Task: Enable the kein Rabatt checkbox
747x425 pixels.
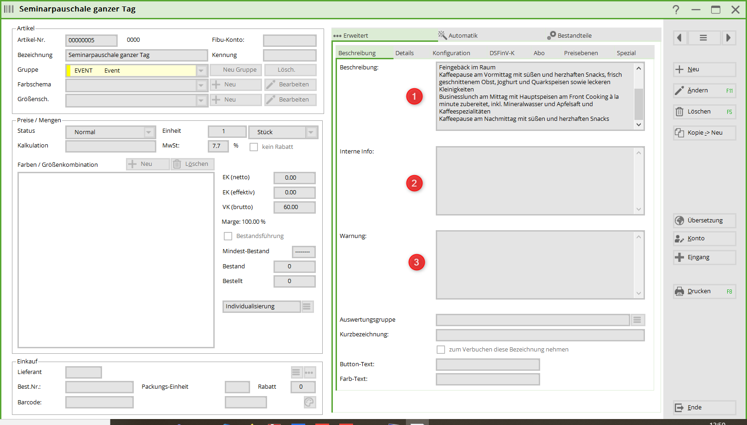Action: click(x=254, y=147)
